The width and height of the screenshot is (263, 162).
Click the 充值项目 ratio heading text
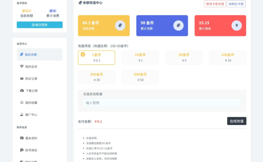(x=103, y=46)
